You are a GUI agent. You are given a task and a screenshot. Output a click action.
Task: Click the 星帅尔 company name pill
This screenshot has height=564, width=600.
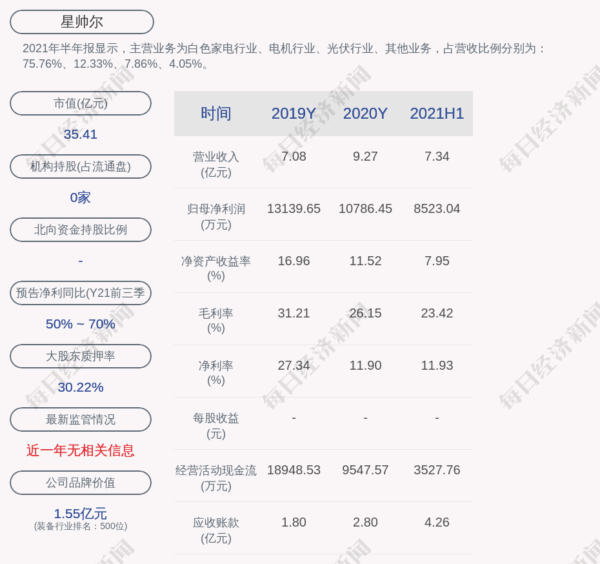(x=82, y=22)
